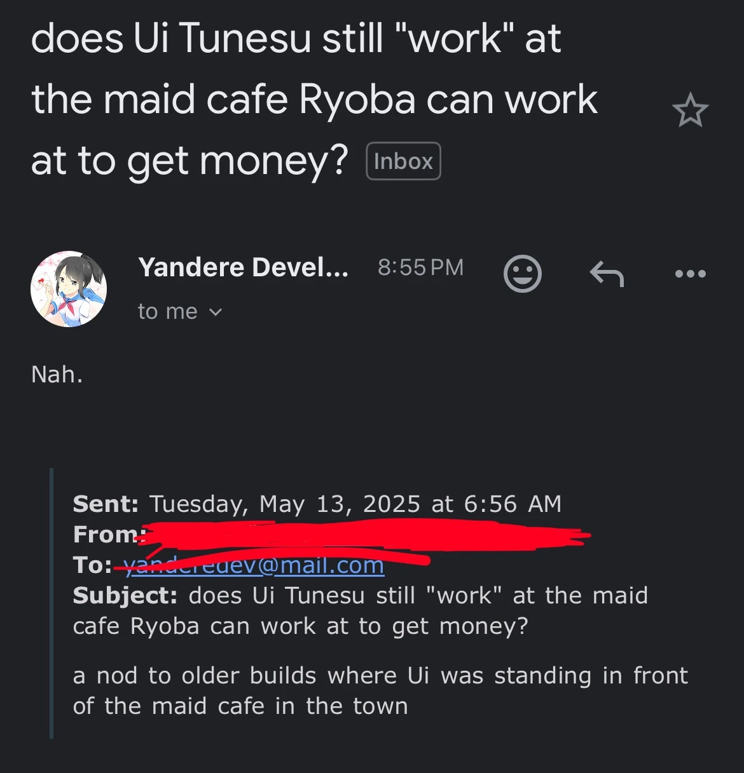The height and width of the screenshot is (773, 744).
Task: Tap the Yandere Devel... sender name
Action: pyautogui.click(x=244, y=267)
